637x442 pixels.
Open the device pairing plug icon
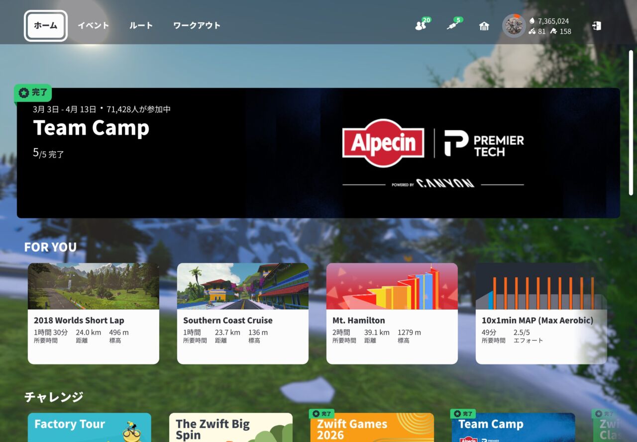tap(452, 26)
